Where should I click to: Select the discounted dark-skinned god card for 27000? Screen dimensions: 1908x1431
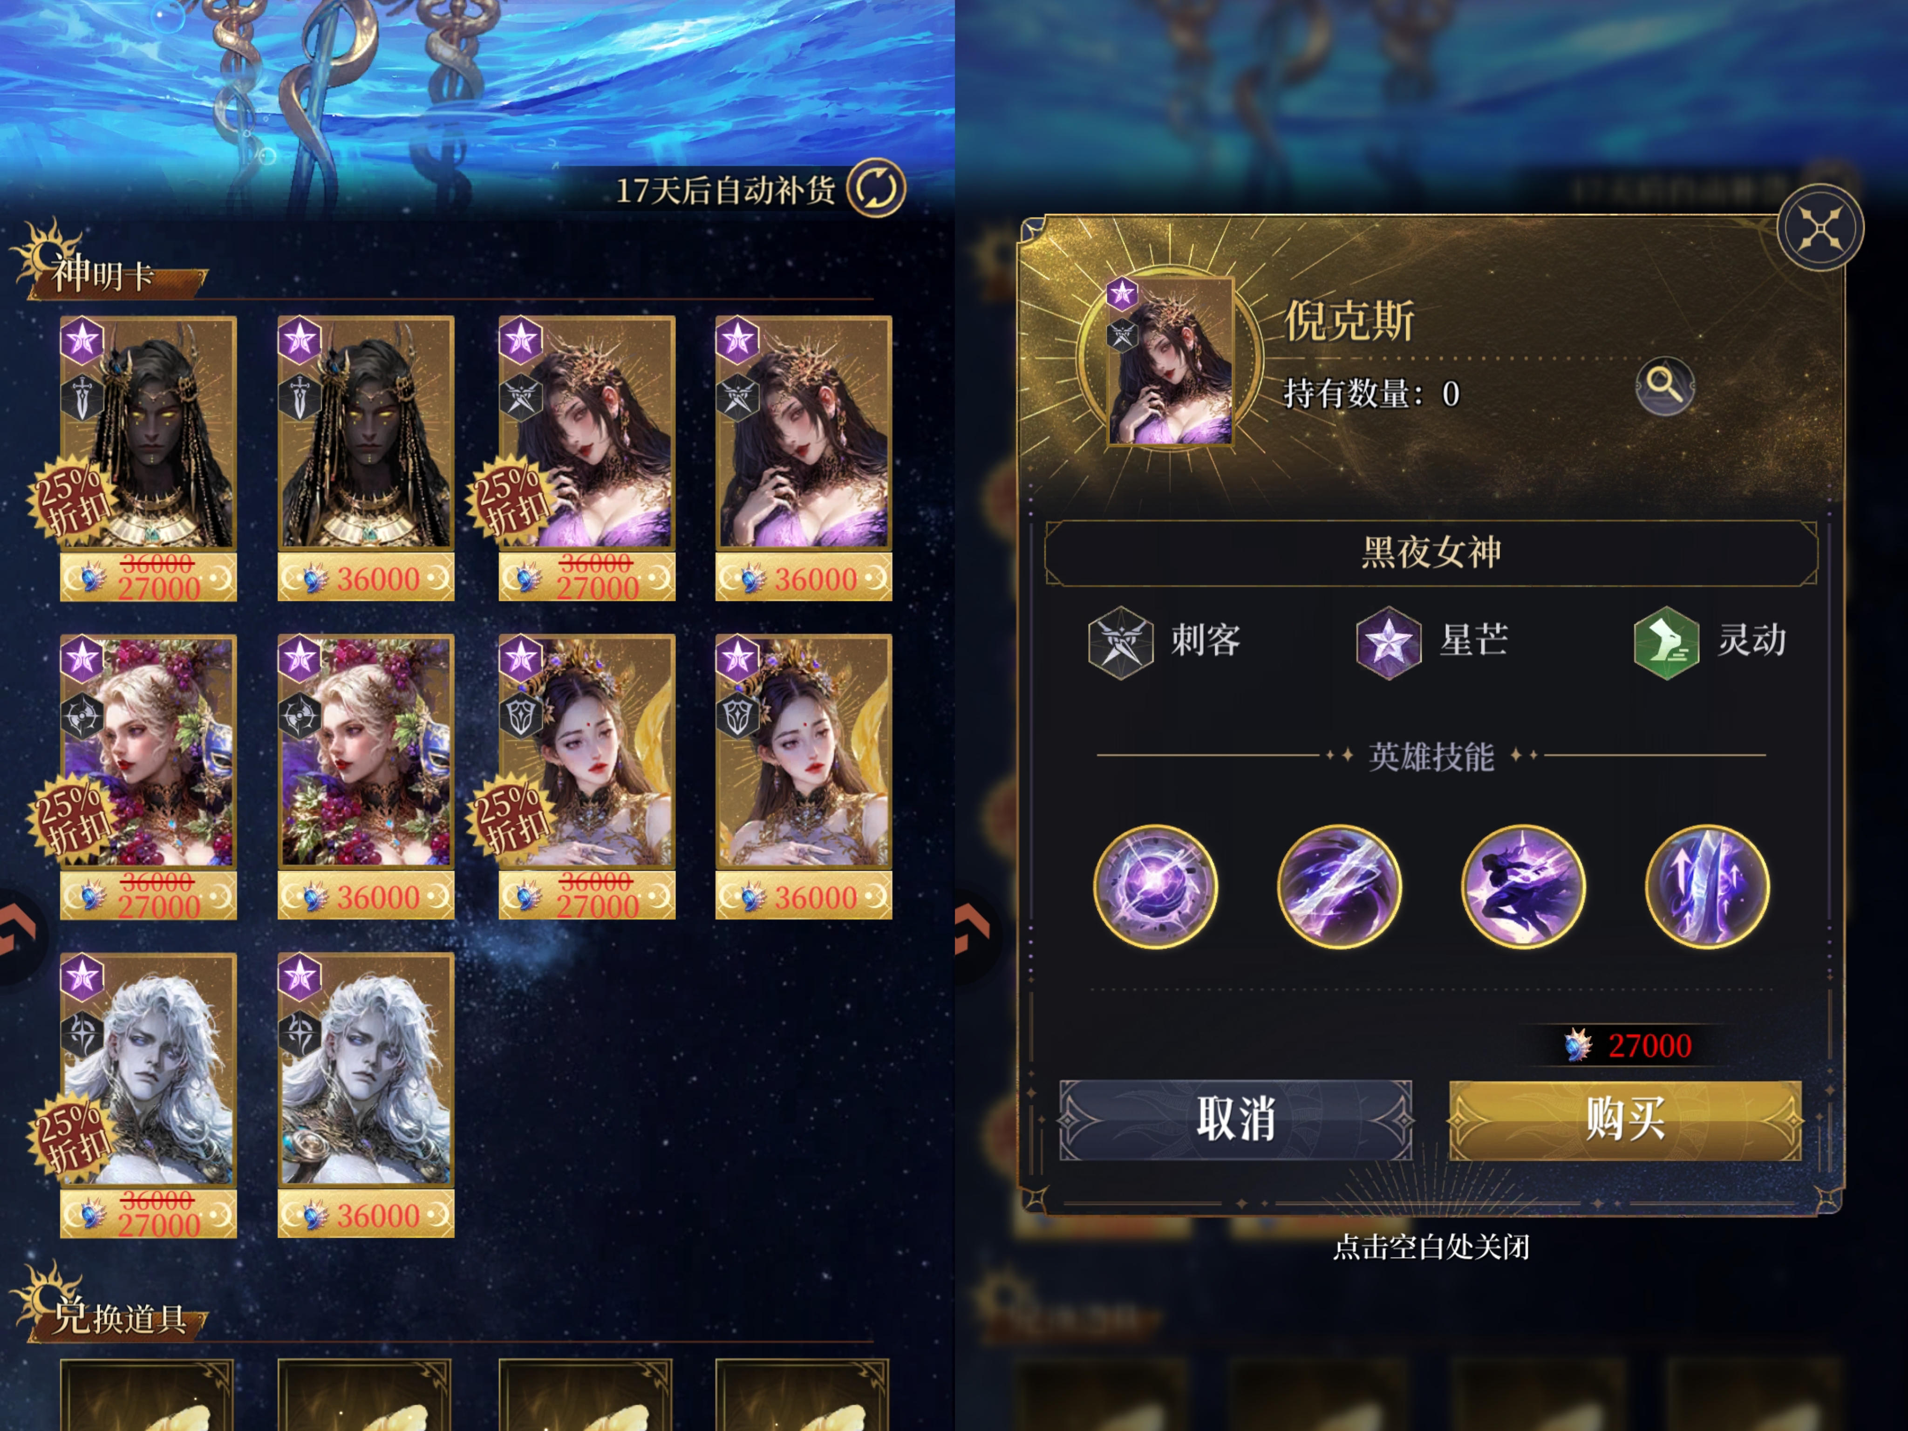[x=148, y=458]
